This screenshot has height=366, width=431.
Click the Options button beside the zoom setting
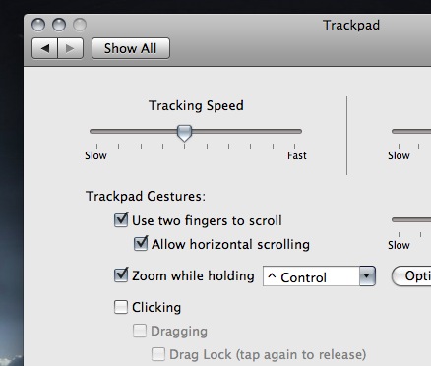(411, 276)
